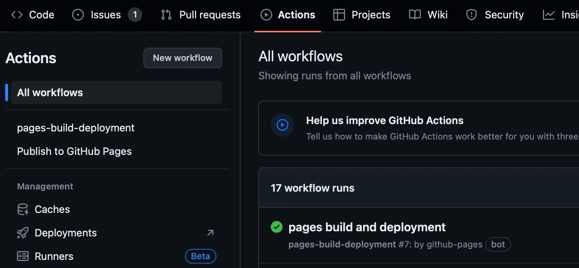Click the Insights graph icon
The width and height of the screenshot is (579, 268).
click(x=549, y=15)
